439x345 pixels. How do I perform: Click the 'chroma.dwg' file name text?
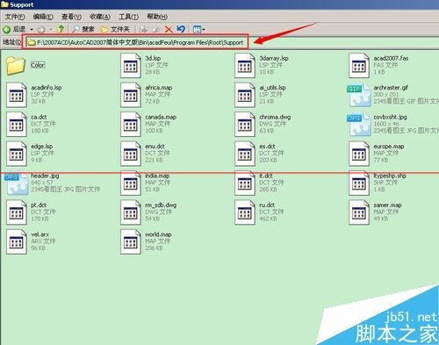[x=275, y=117]
